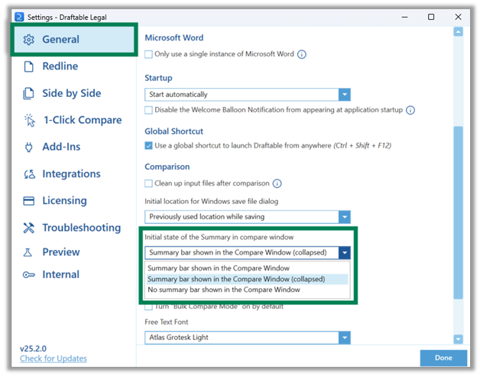Maximize the Settings window
480x376 pixels.
[431, 17]
